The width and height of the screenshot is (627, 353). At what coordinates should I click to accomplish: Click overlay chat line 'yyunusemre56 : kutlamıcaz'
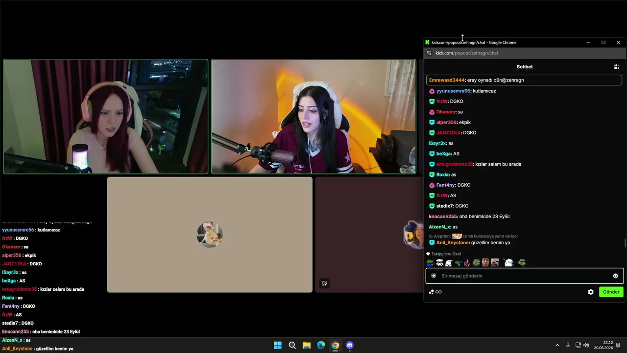[x=31, y=230]
